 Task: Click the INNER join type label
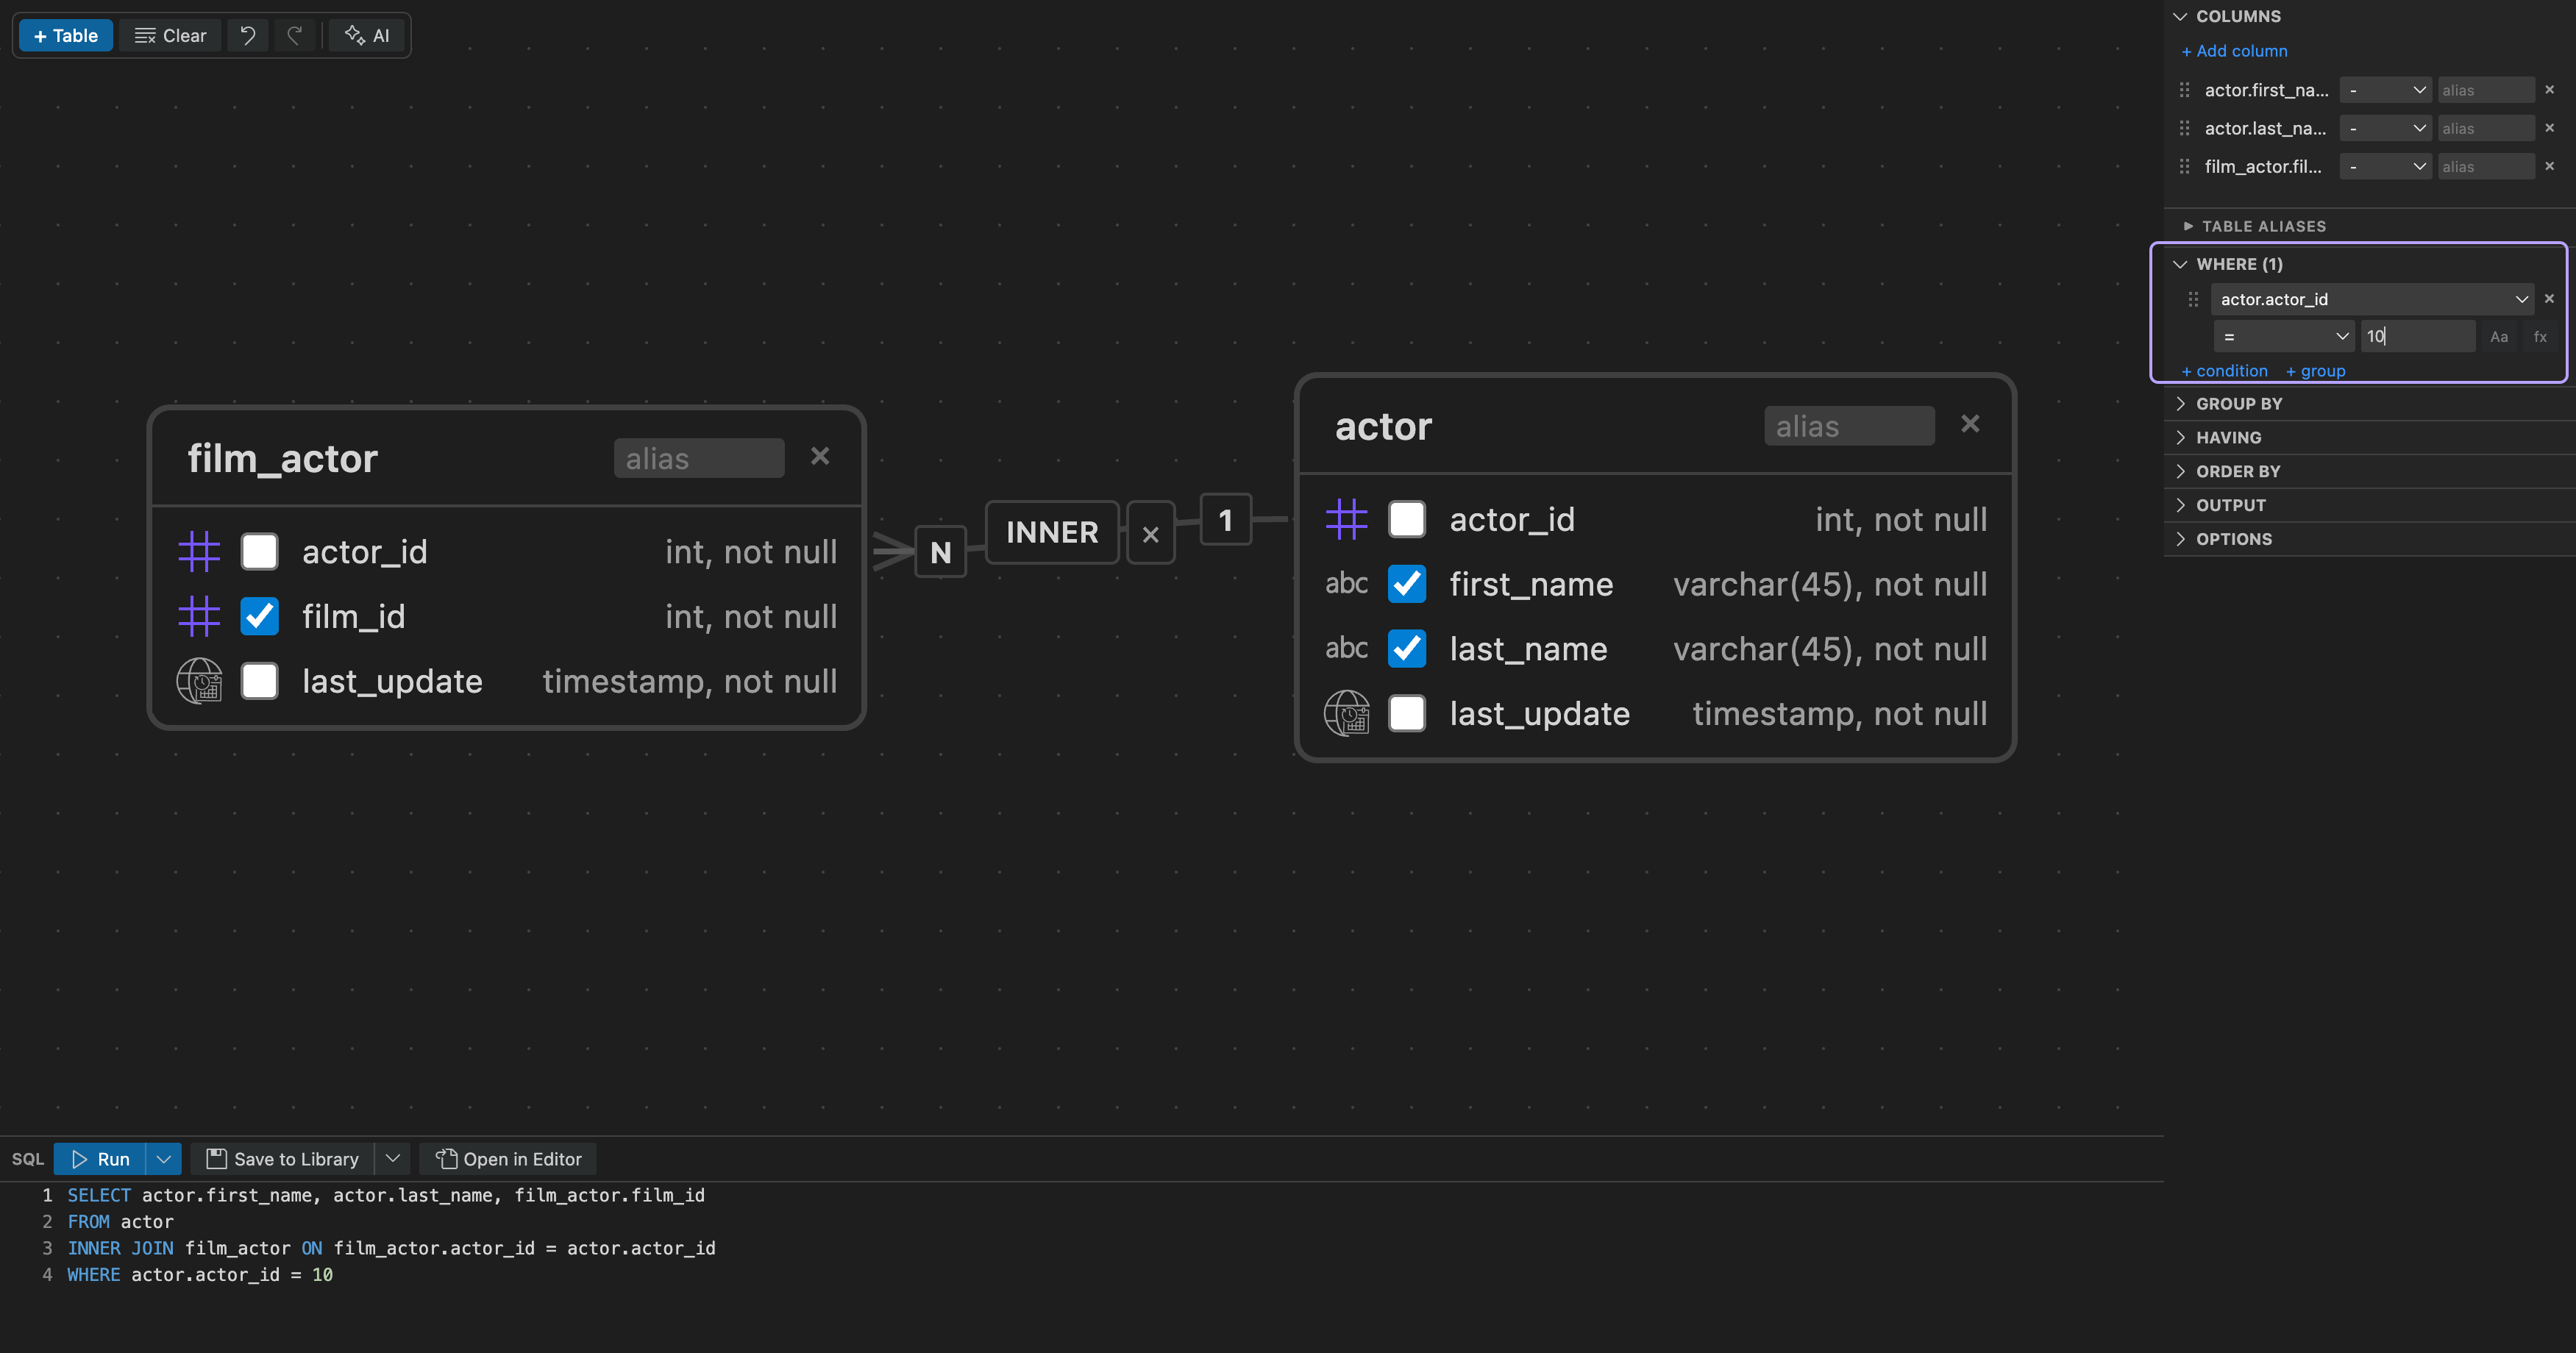click(x=1052, y=533)
